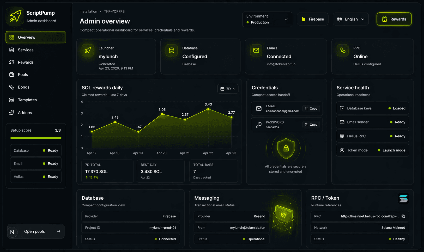Viewport: 424px width, 252px height.
Task: Click the Bonds coins icon in sidebar
Action: [x=12, y=87]
